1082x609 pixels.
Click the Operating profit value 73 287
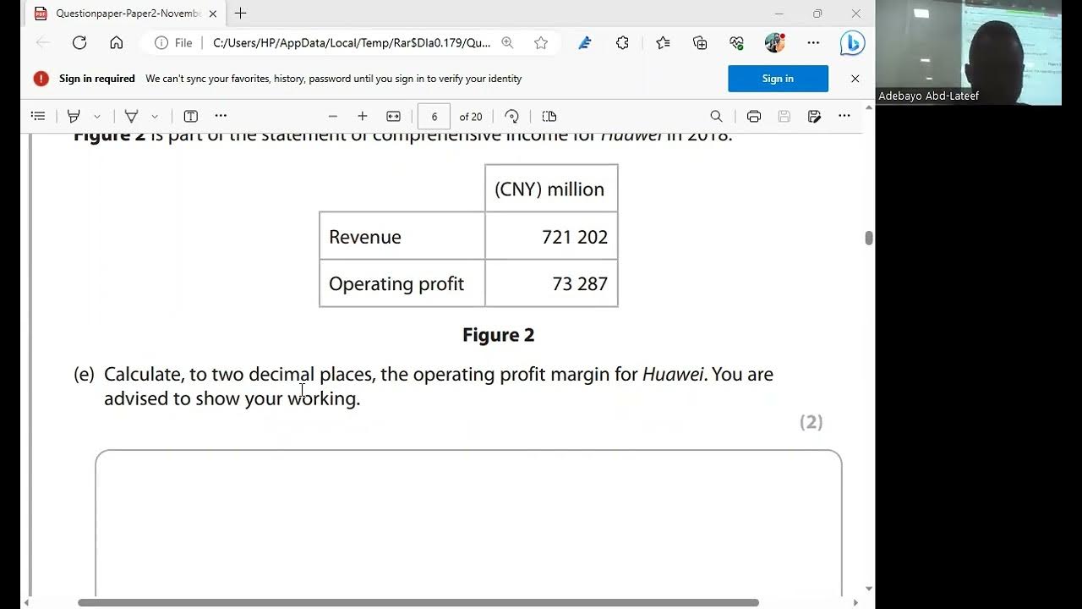tap(580, 284)
